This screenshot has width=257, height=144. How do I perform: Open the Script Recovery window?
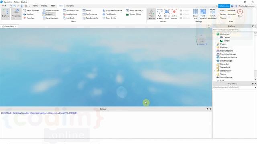134,10
